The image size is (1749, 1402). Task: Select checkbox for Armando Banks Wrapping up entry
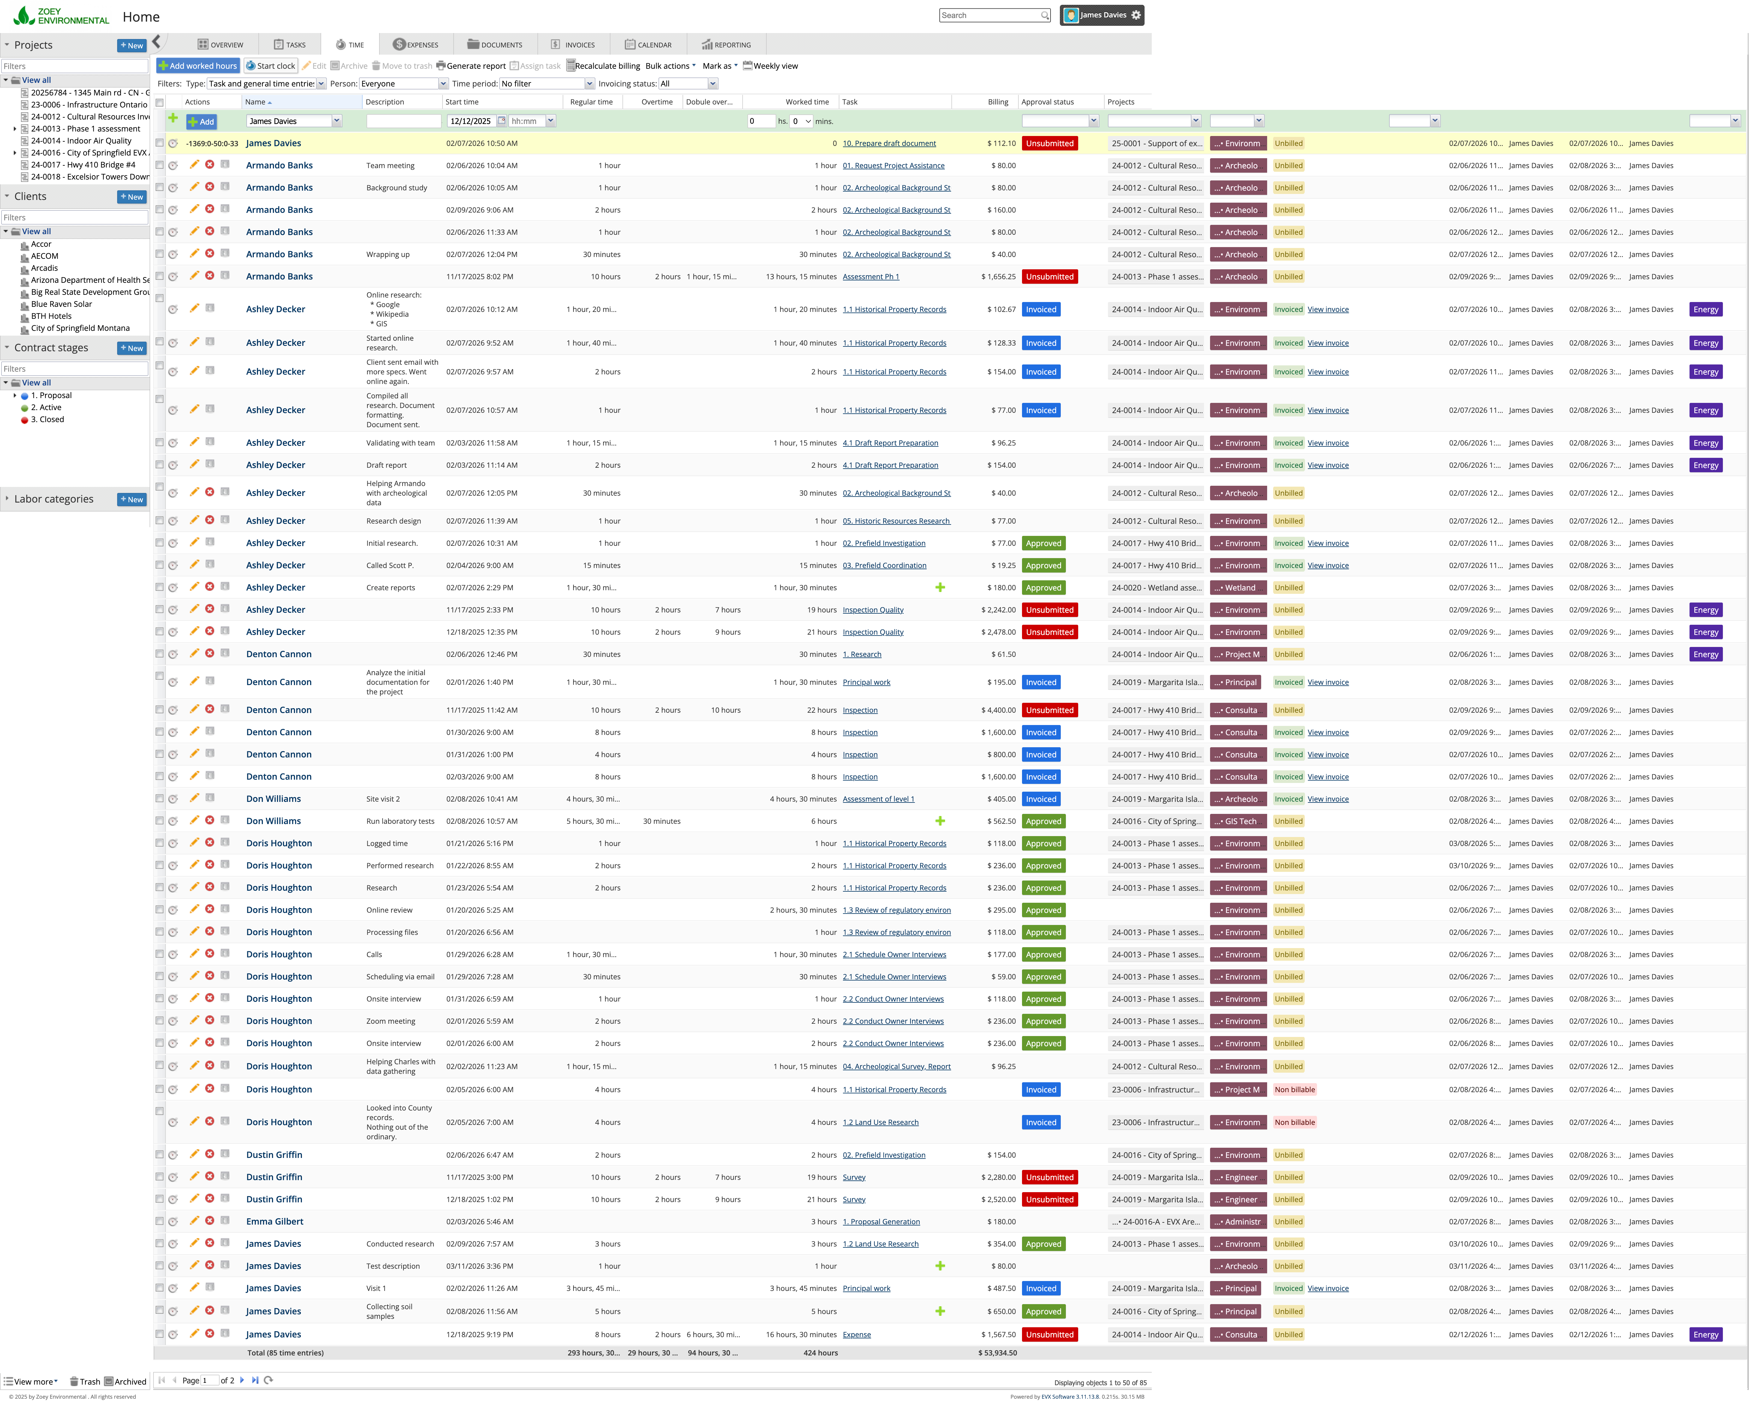[x=160, y=254]
